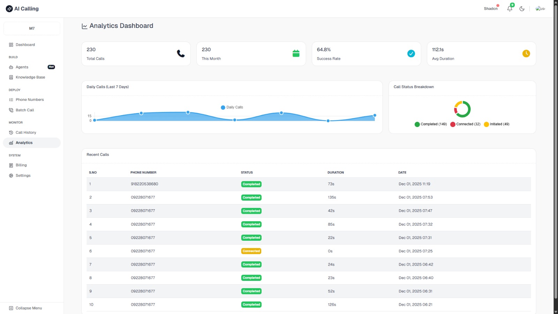
Task: Open Knowledge Base from the sidebar
Action: [x=30, y=77]
